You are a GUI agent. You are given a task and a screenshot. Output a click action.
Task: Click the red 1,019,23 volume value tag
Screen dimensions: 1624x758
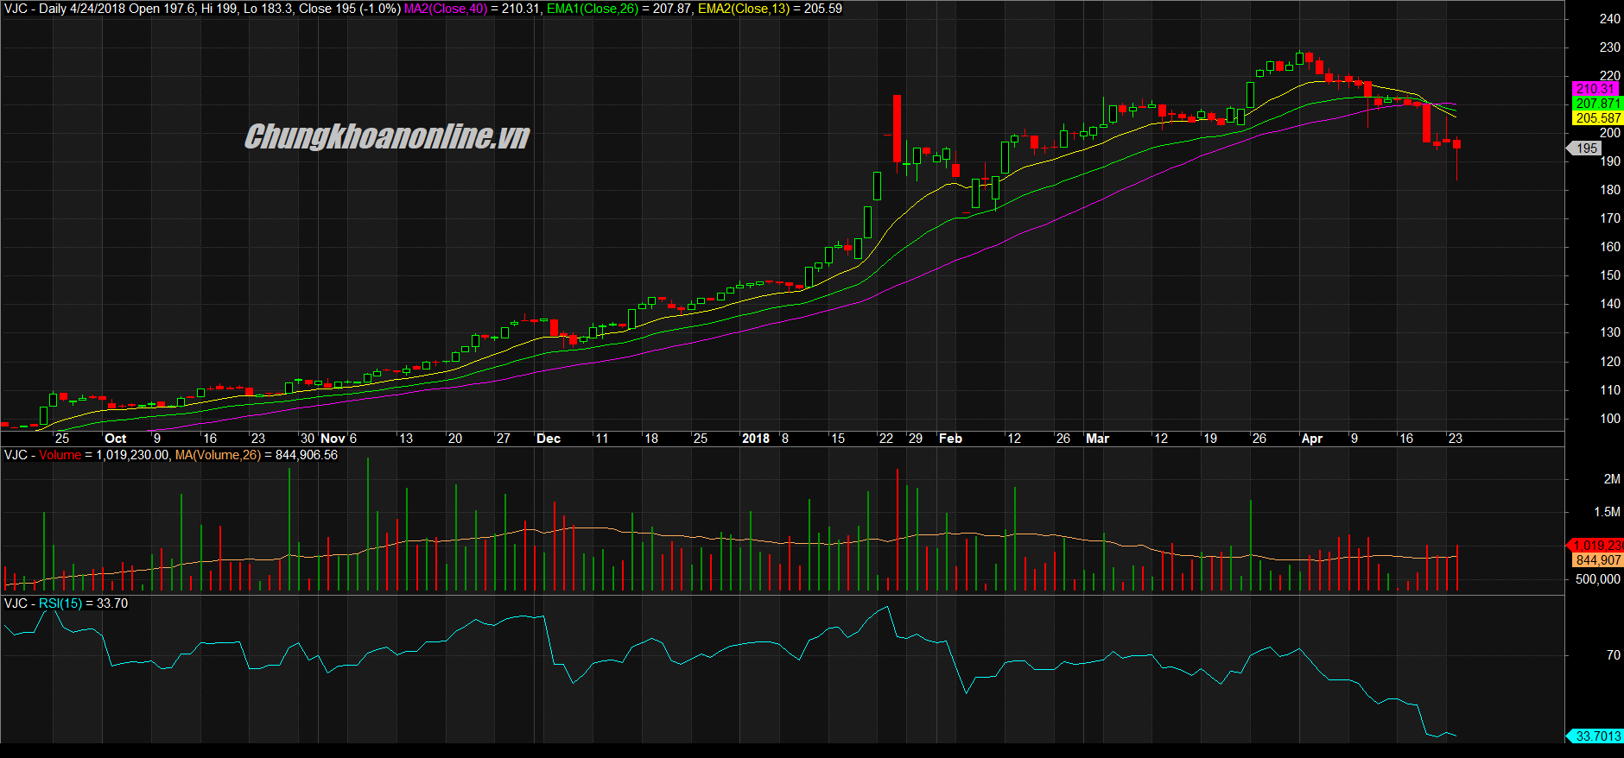[x=1596, y=546]
